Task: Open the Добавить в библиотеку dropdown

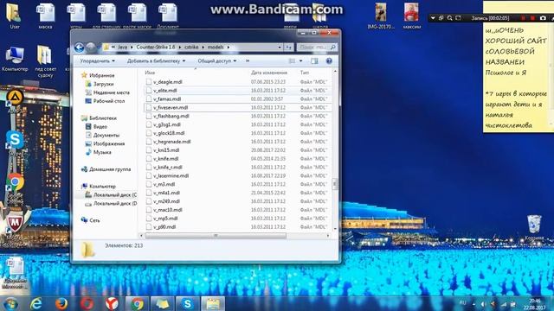Action: [x=156, y=61]
